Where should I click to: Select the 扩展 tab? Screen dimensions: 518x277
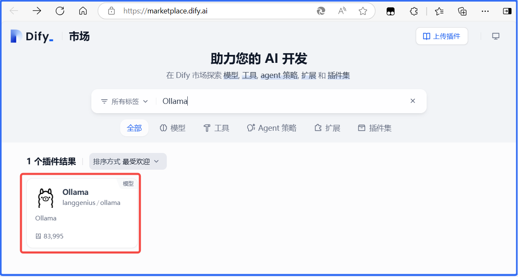coord(327,128)
